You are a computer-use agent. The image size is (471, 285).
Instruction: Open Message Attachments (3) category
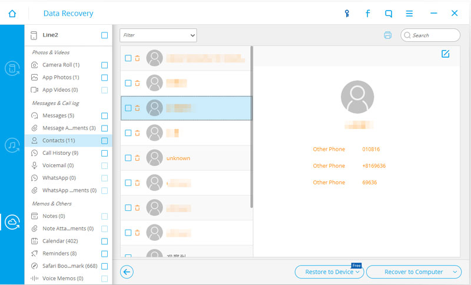click(69, 128)
